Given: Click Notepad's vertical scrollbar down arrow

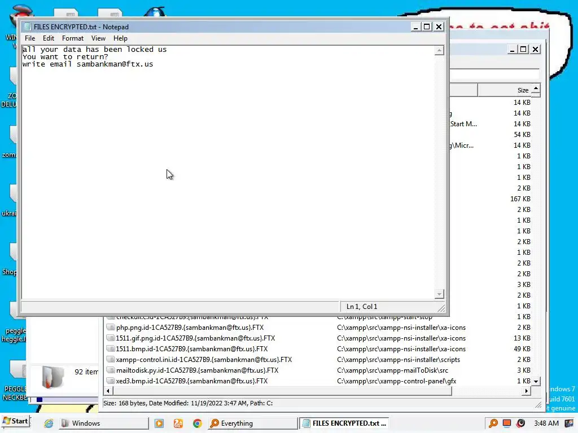Looking at the screenshot, I should [x=439, y=294].
